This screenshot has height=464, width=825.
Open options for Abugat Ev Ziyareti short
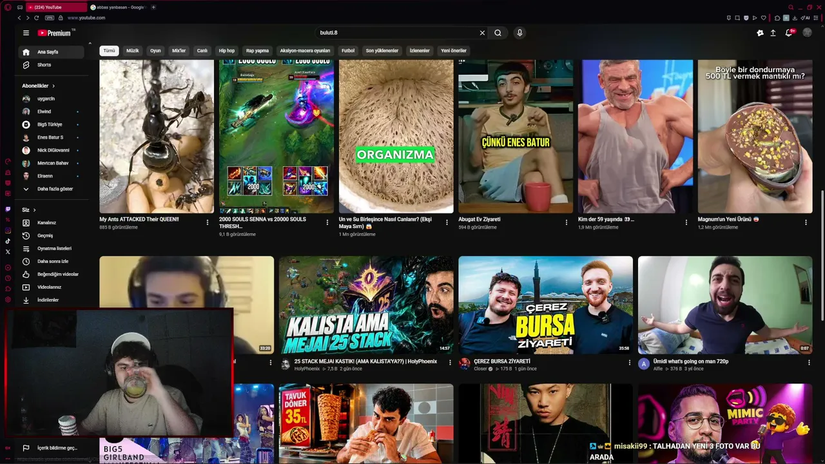tap(567, 222)
